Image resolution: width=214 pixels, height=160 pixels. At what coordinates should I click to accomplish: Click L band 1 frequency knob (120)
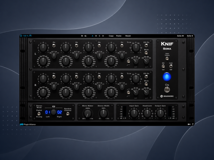pos(43,62)
